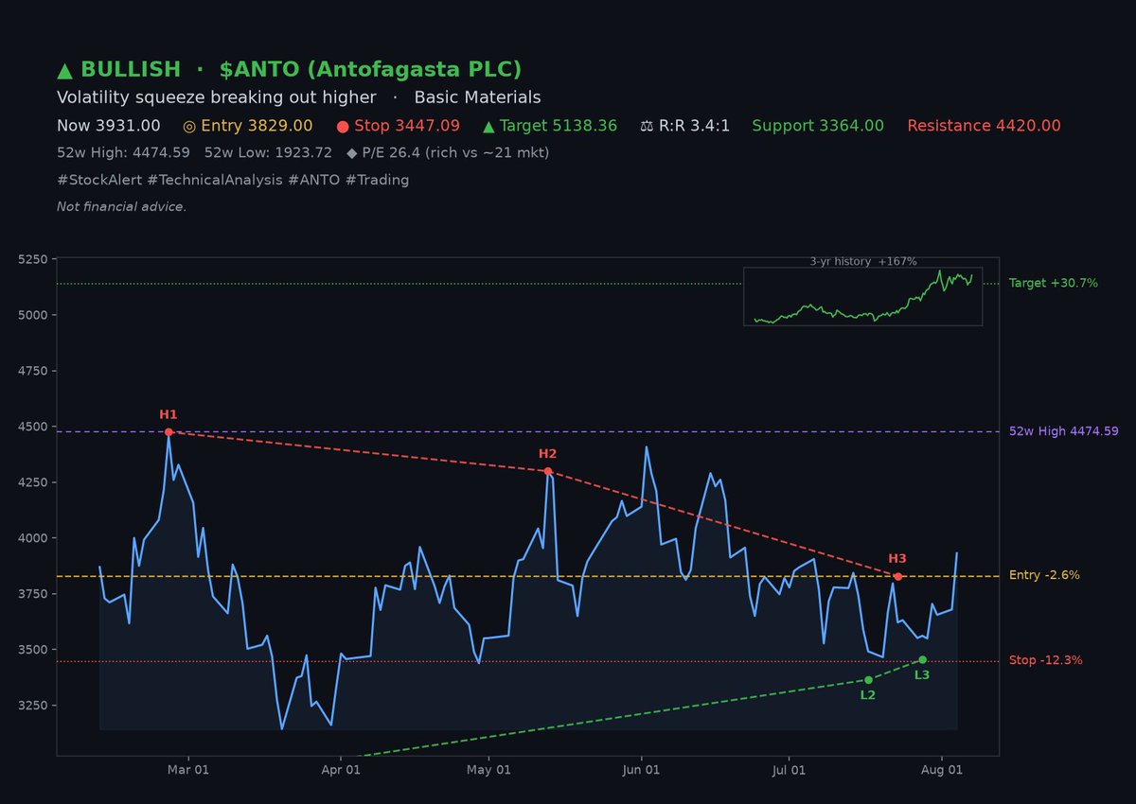Click the green bullish triangle icon in the title
The image size is (1136, 804).
pyautogui.click(x=64, y=70)
